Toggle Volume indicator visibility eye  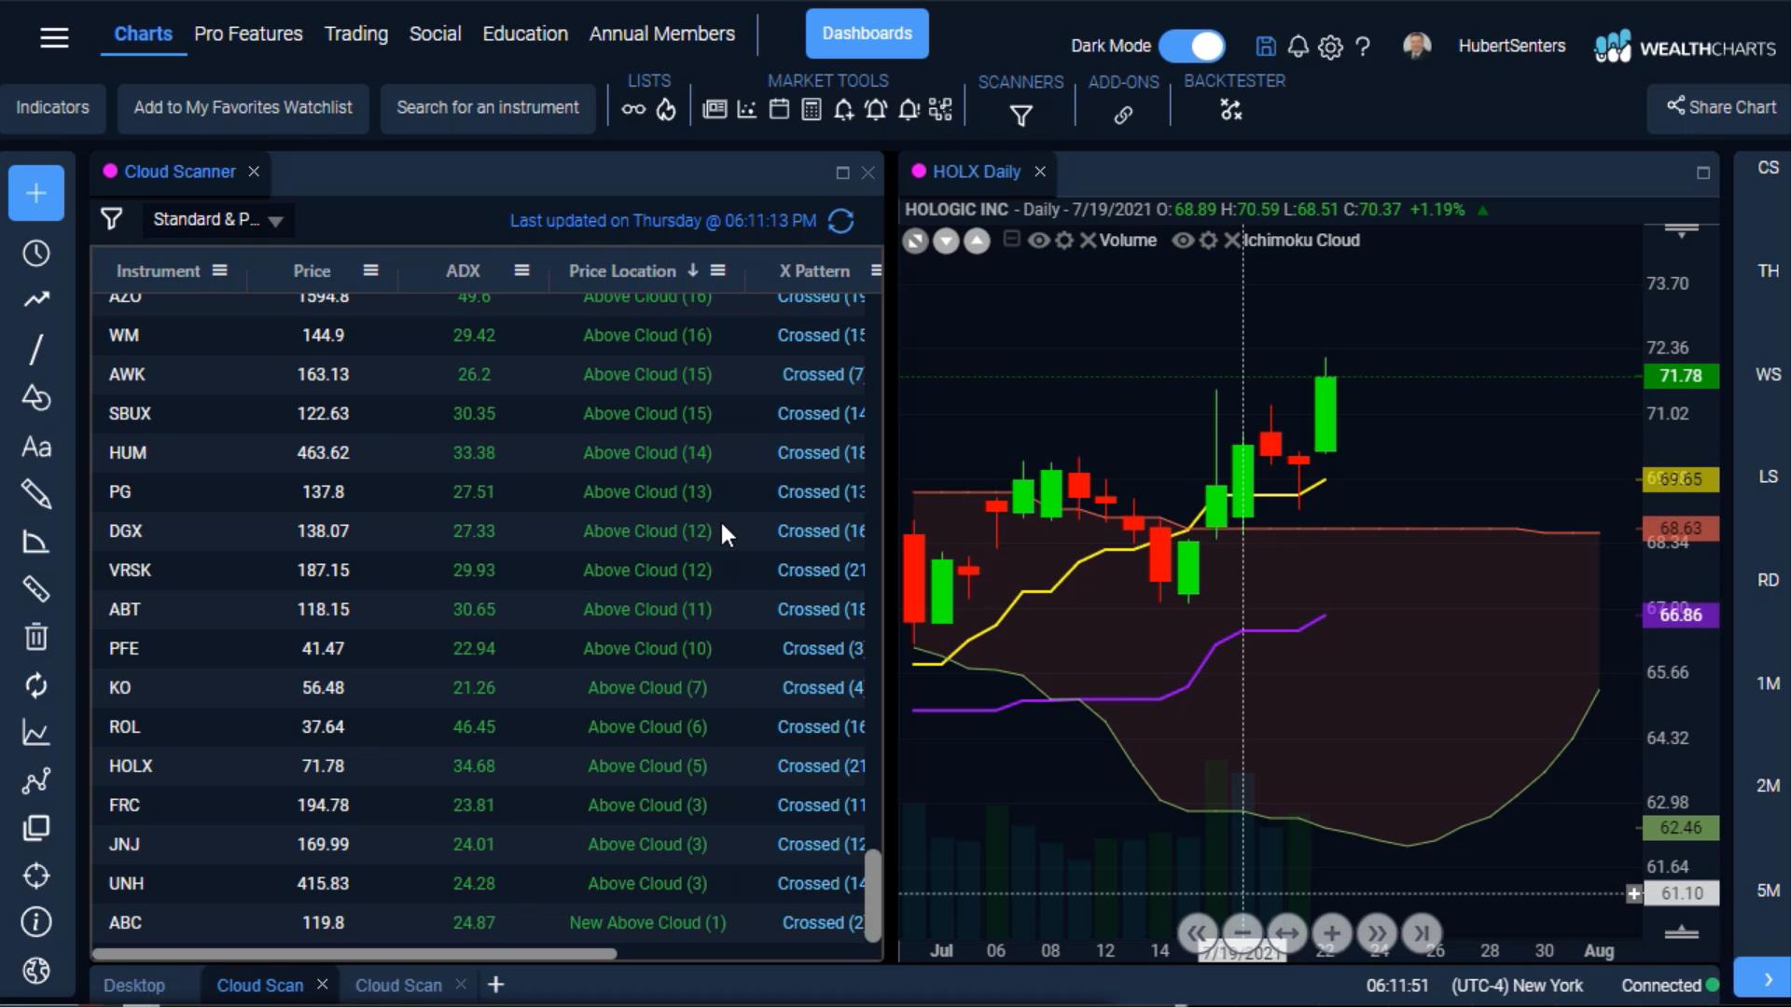coord(1038,241)
